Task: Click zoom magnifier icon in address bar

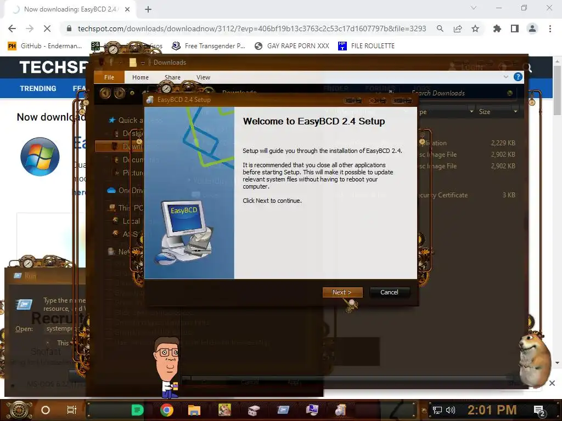Action: (440, 29)
